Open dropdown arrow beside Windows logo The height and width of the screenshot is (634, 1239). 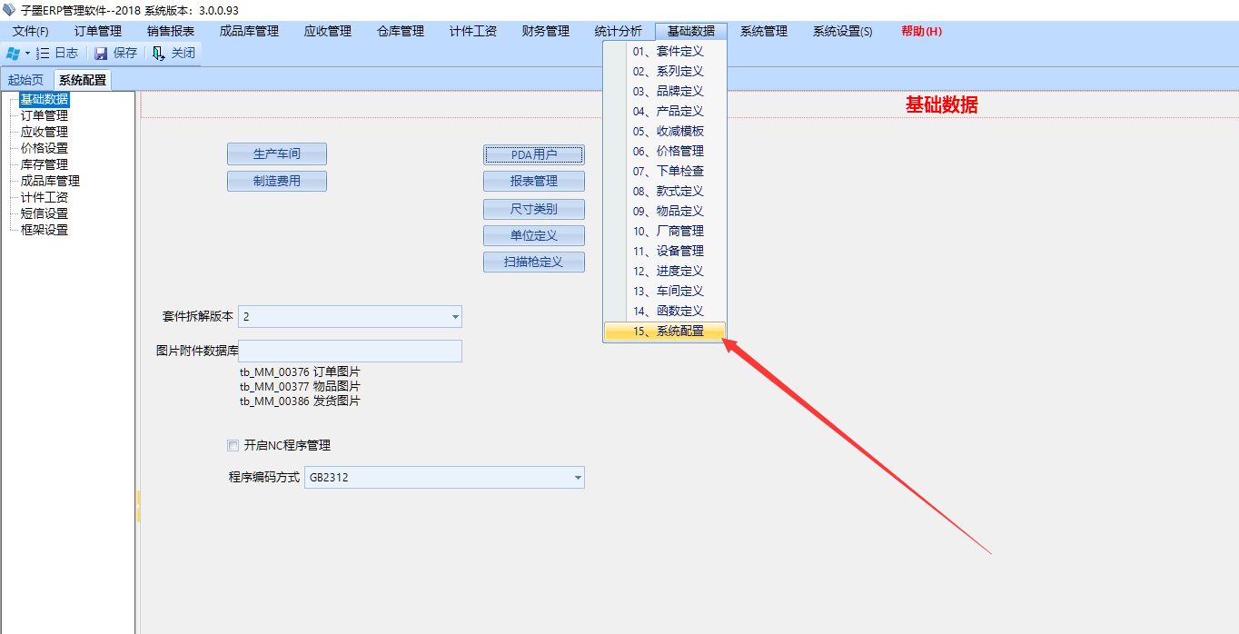28,54
